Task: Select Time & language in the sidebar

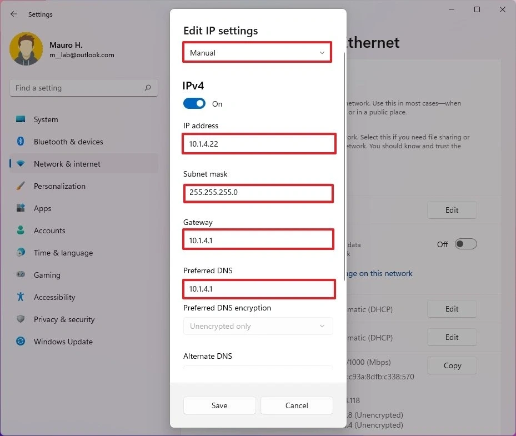Action: [x=20, y=253]
